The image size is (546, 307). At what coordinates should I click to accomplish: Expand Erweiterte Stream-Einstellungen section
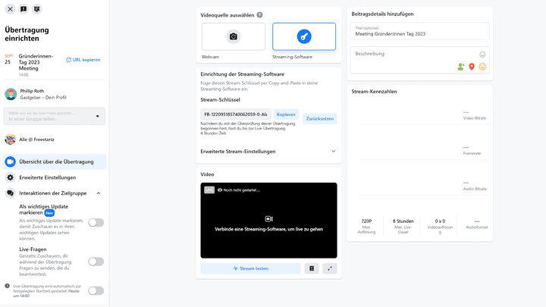(333, 152)
